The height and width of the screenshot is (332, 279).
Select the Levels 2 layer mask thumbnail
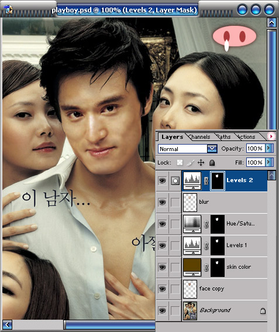click(x=217, y=181)
